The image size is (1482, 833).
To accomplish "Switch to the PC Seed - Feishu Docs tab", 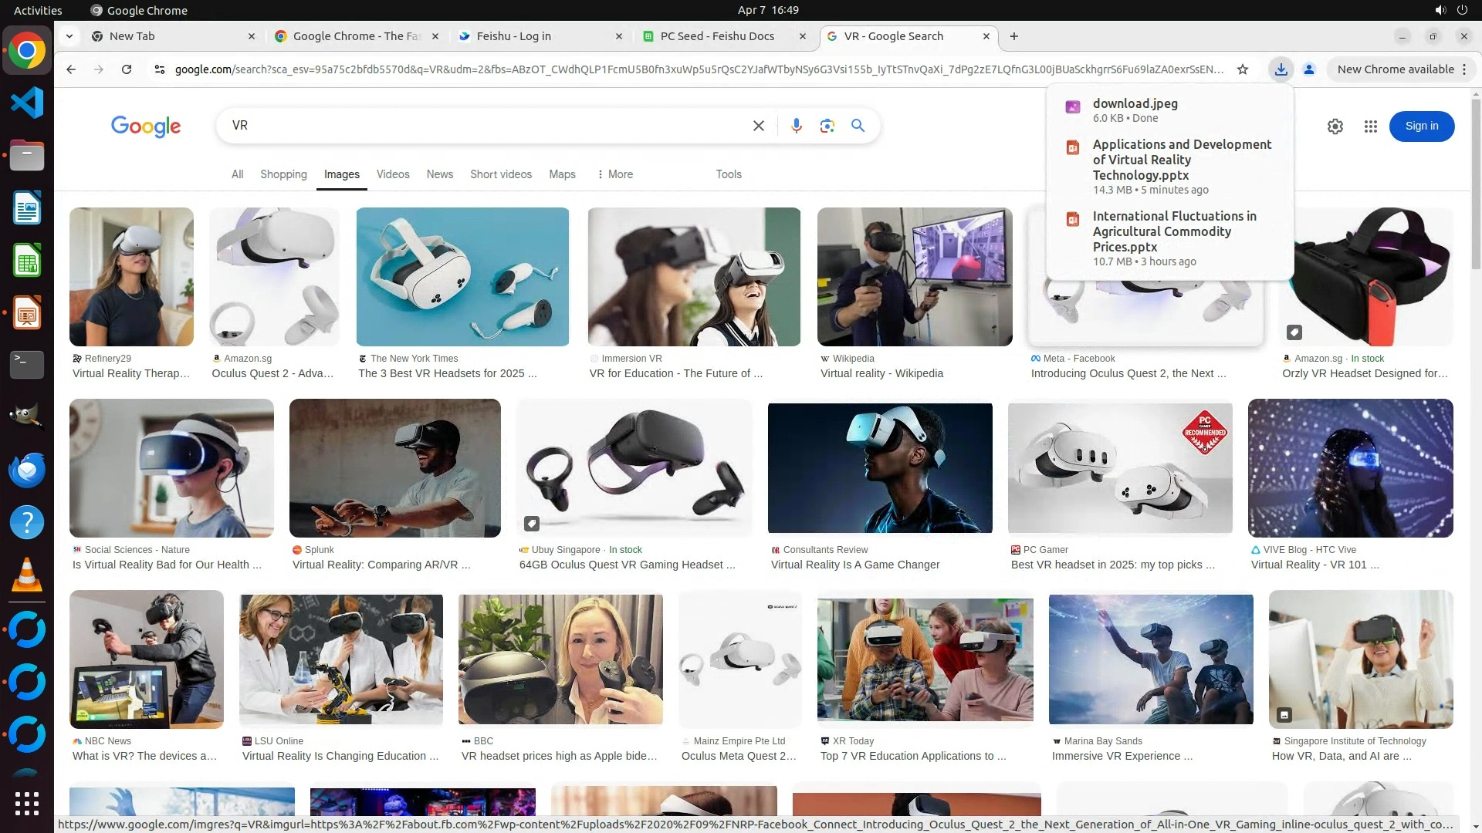I will click(716, 36).
